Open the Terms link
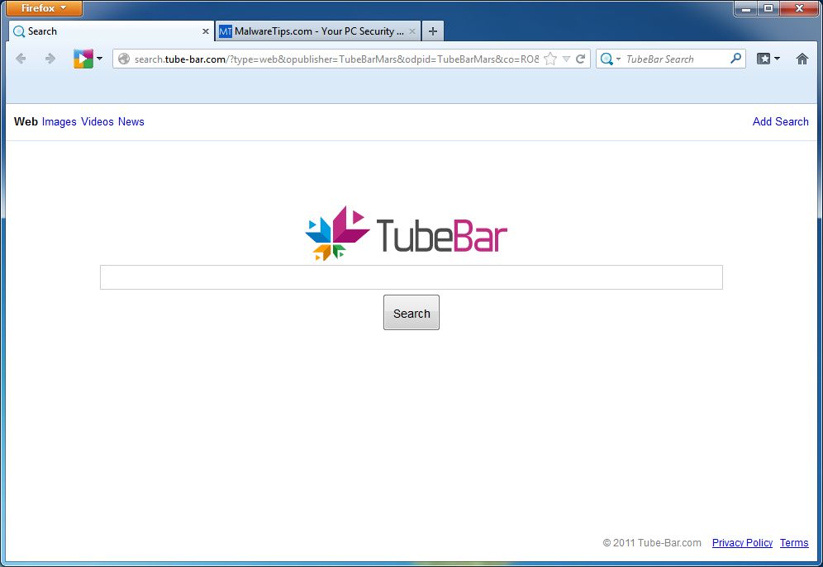 (794, 543)
